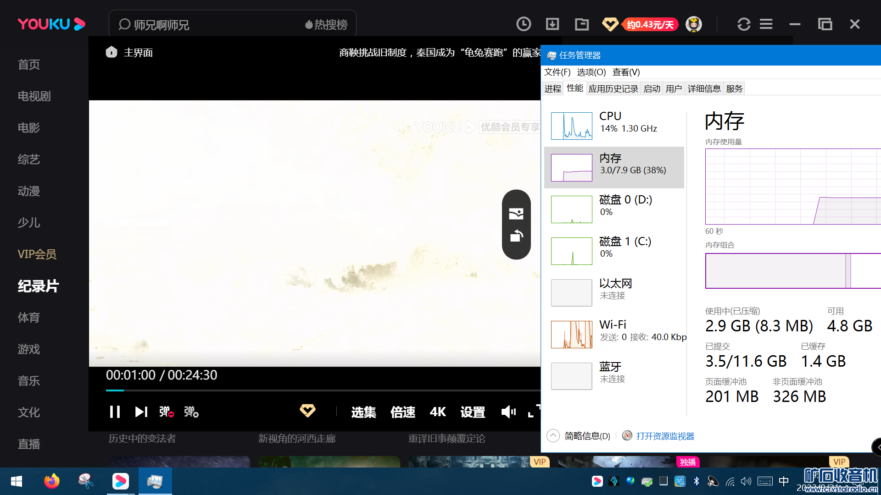Open downloads icon in top bar
881x495 pixels.
click(x=552, y=24)
